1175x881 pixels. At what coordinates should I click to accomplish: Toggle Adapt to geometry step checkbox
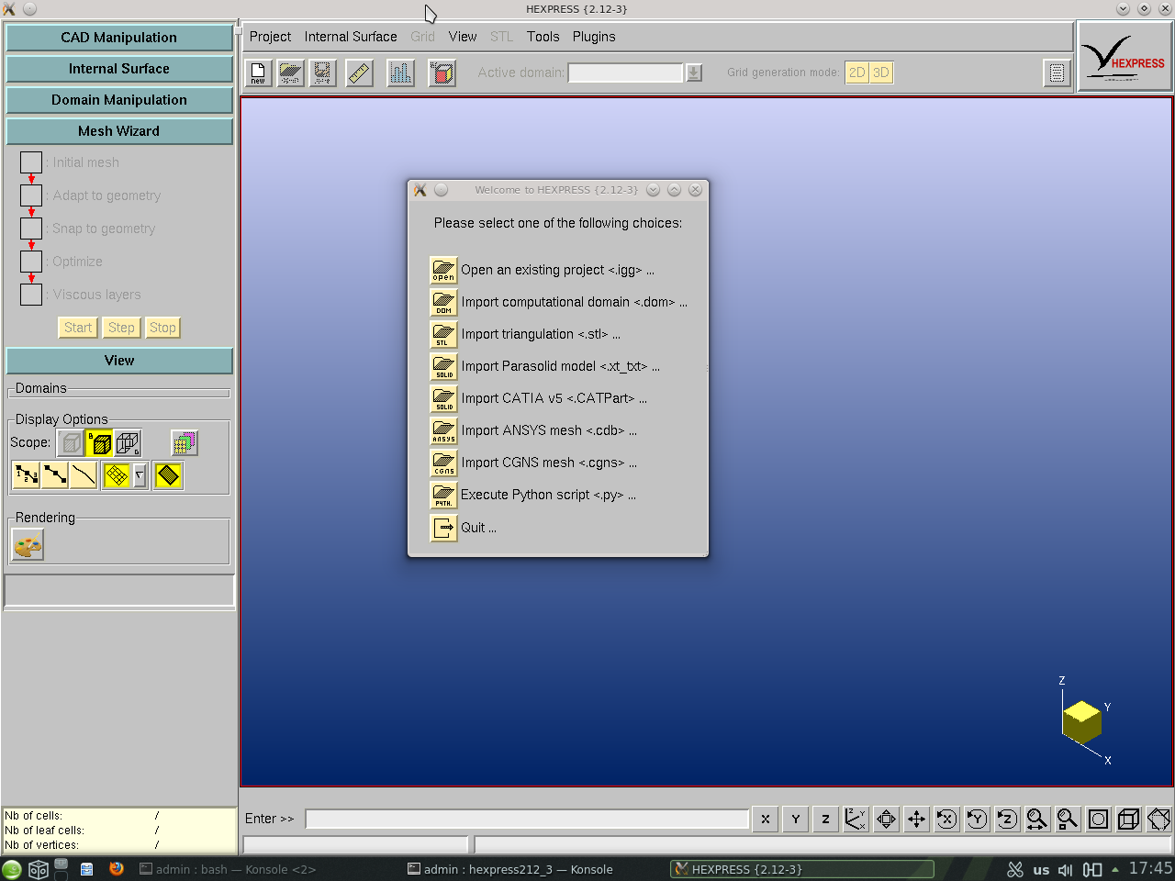coord(31,196)
